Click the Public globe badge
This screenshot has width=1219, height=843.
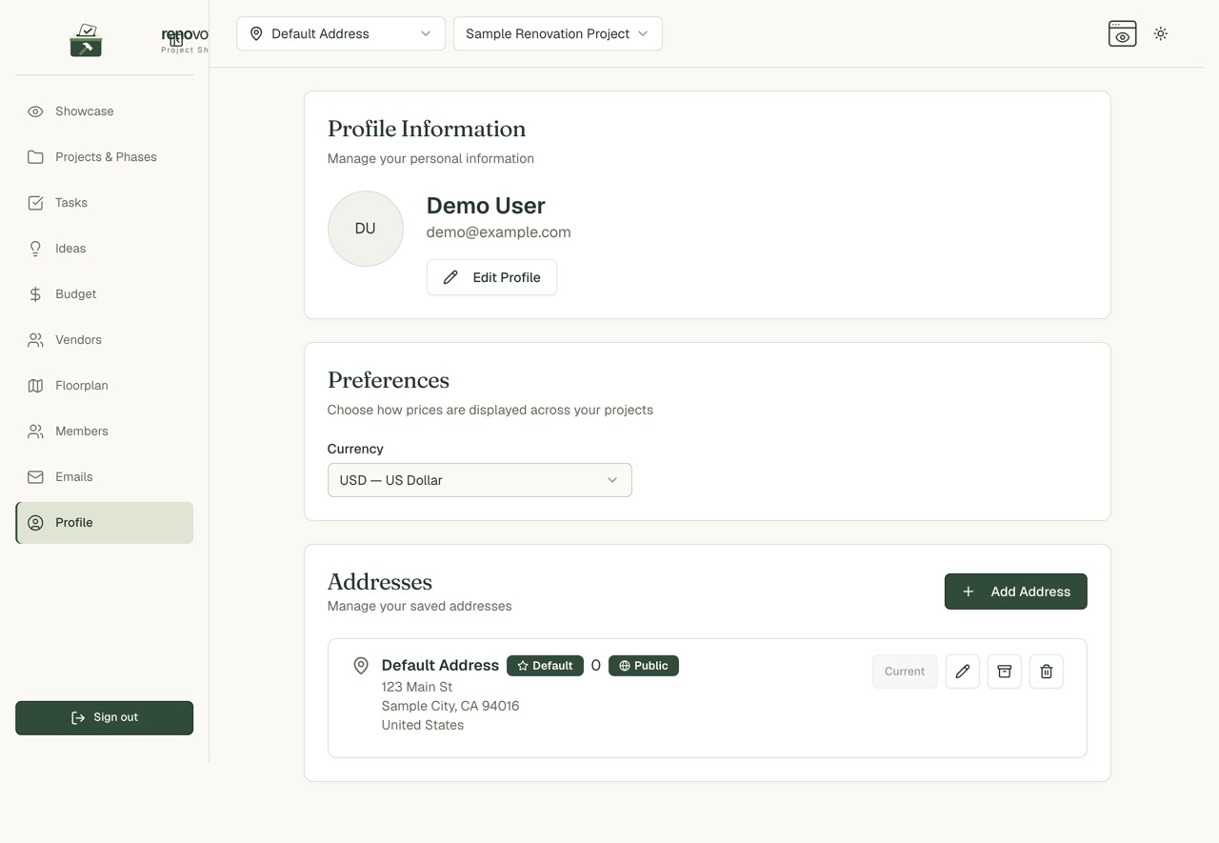[x=644, y=666]
